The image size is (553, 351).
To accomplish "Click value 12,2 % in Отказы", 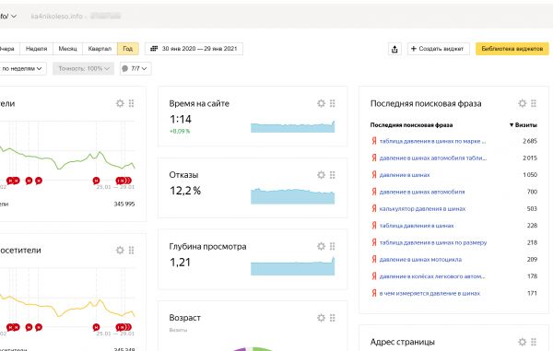I will pyautogui.click(x=185, y=191).
